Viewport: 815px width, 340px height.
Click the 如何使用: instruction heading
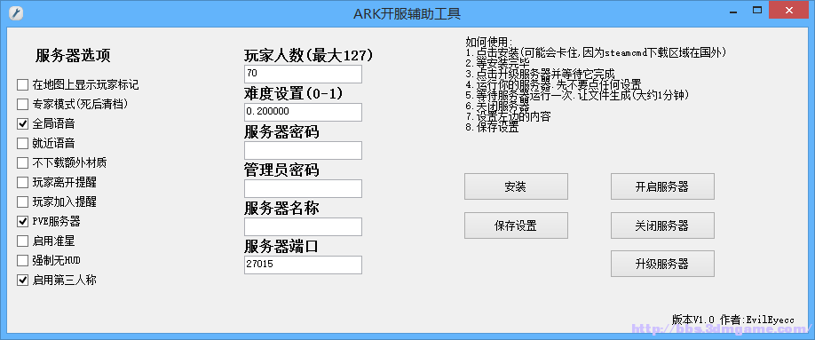tap(489, 42)
